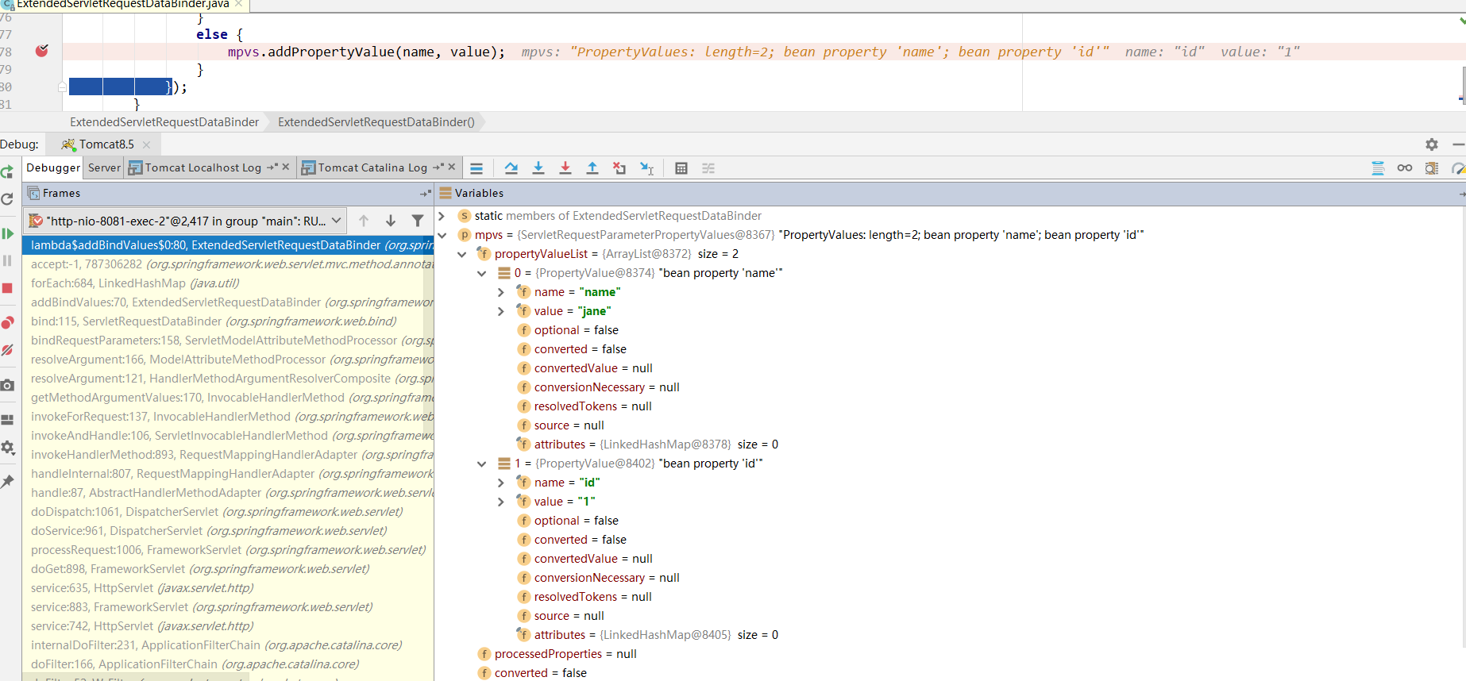Expand name = "id" field
The image size is (1466, 681).
tap(500, 483)
